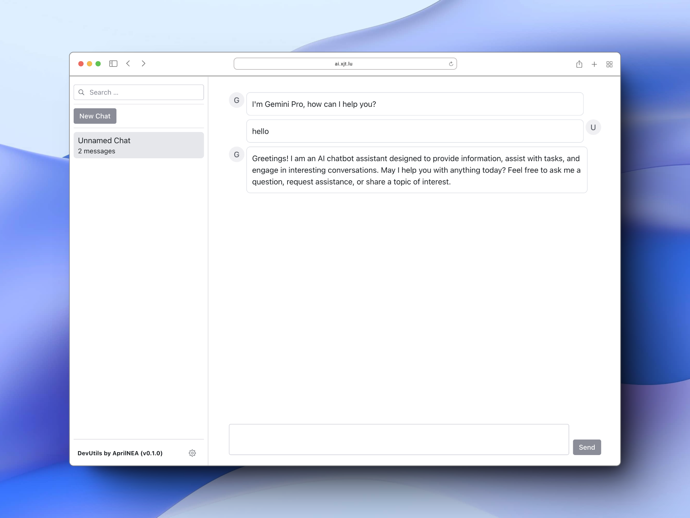Click the New Chat button

(x=95, y=116)
